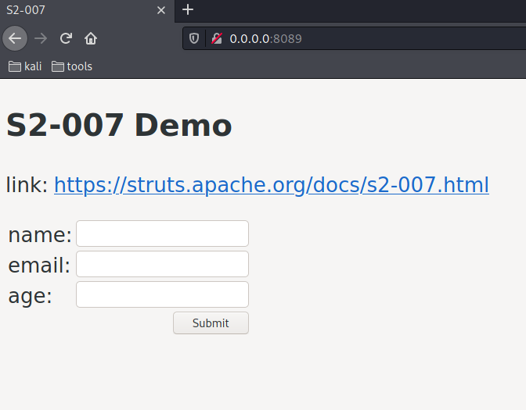Click into the name input field

(x=162, y=234)
